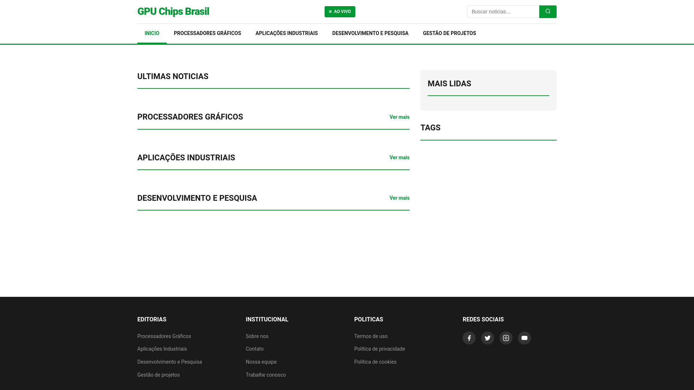Open the Instagram social icon

point(506,338)
